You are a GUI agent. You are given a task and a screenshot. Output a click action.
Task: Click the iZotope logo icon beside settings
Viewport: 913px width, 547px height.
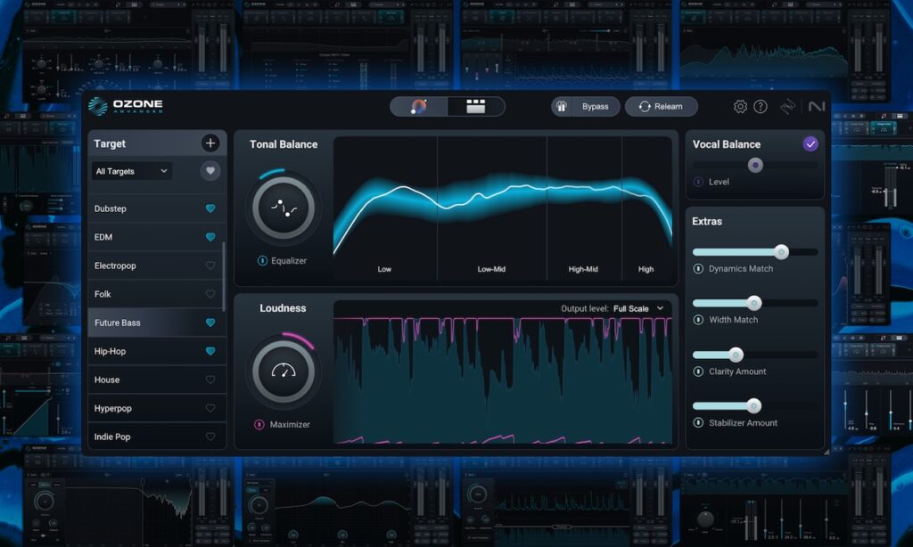pyautogui.click(x=787, y=107)
